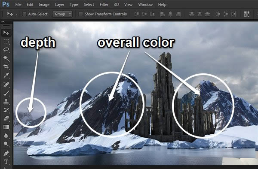Select the Clone Stamp tool
Viewport: 258px width, 169px height.
[x=6, y=102]
